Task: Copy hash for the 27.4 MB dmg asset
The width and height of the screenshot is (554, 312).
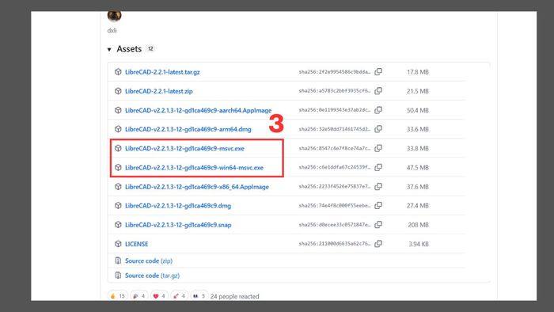Action: tap(378, 205)
